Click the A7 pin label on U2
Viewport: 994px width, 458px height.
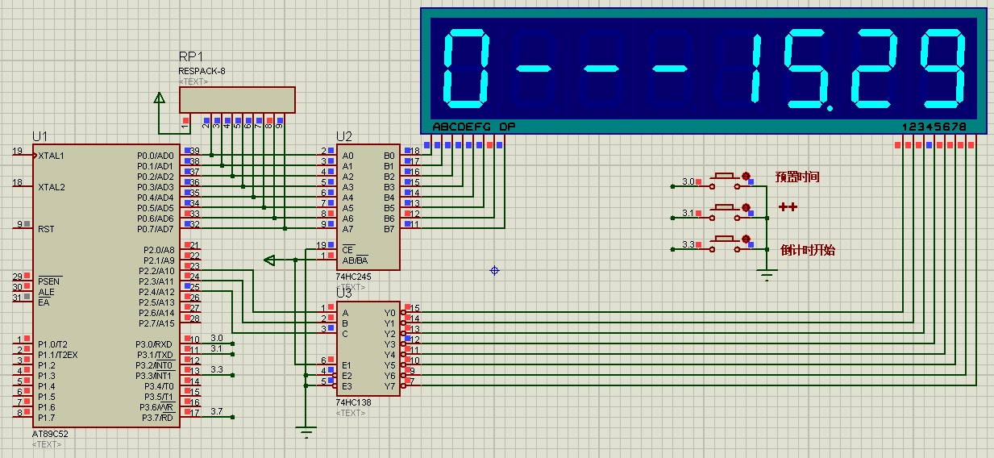[347, 229]
